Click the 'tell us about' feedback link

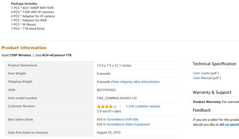coord(229,125)
